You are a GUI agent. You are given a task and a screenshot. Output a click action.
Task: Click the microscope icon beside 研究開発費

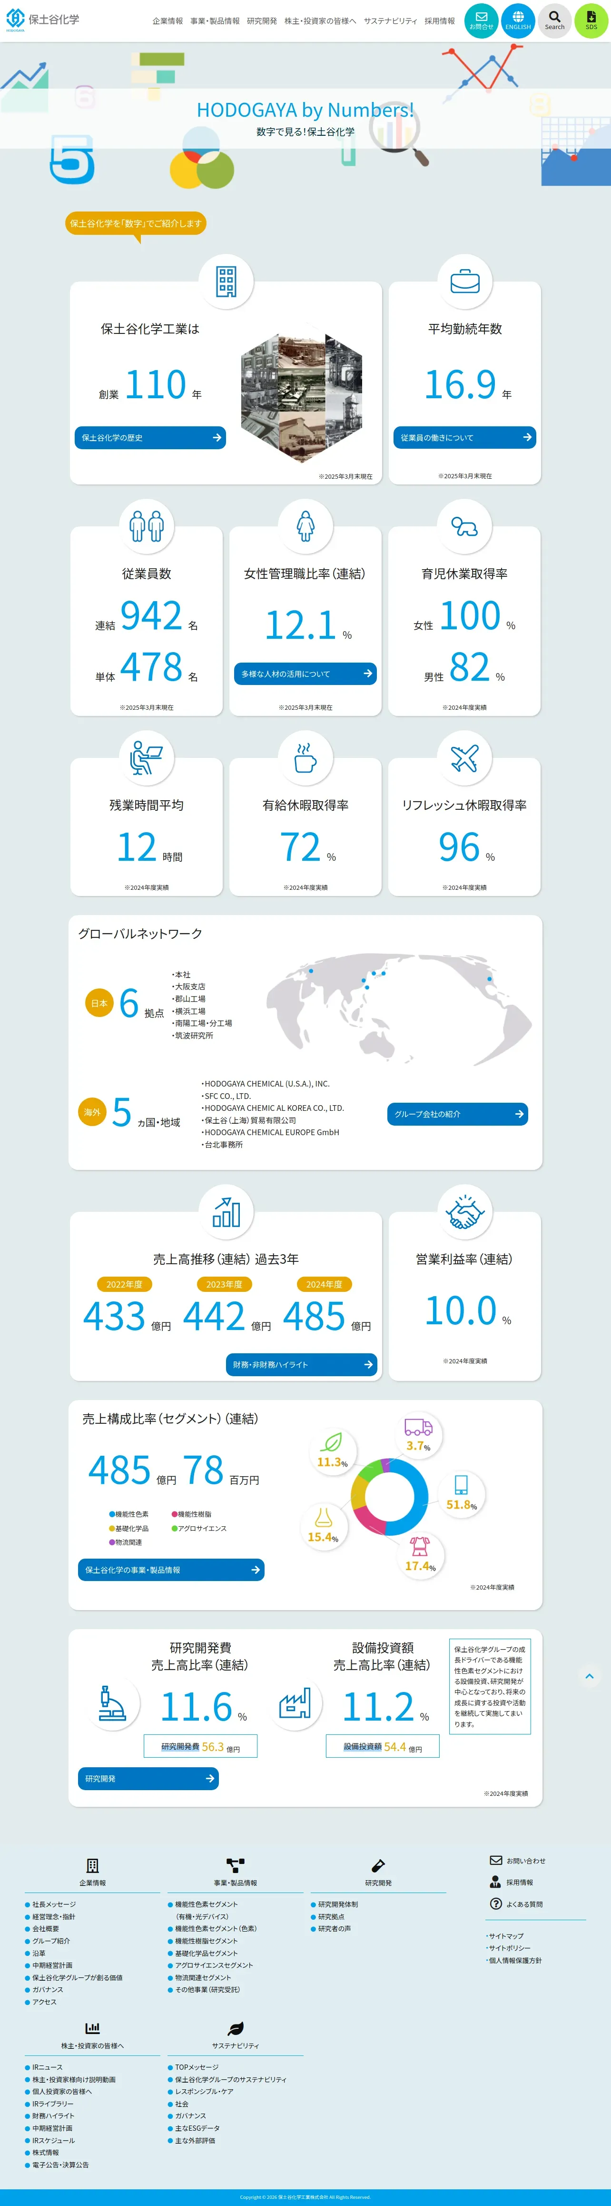click(112, 1704)
